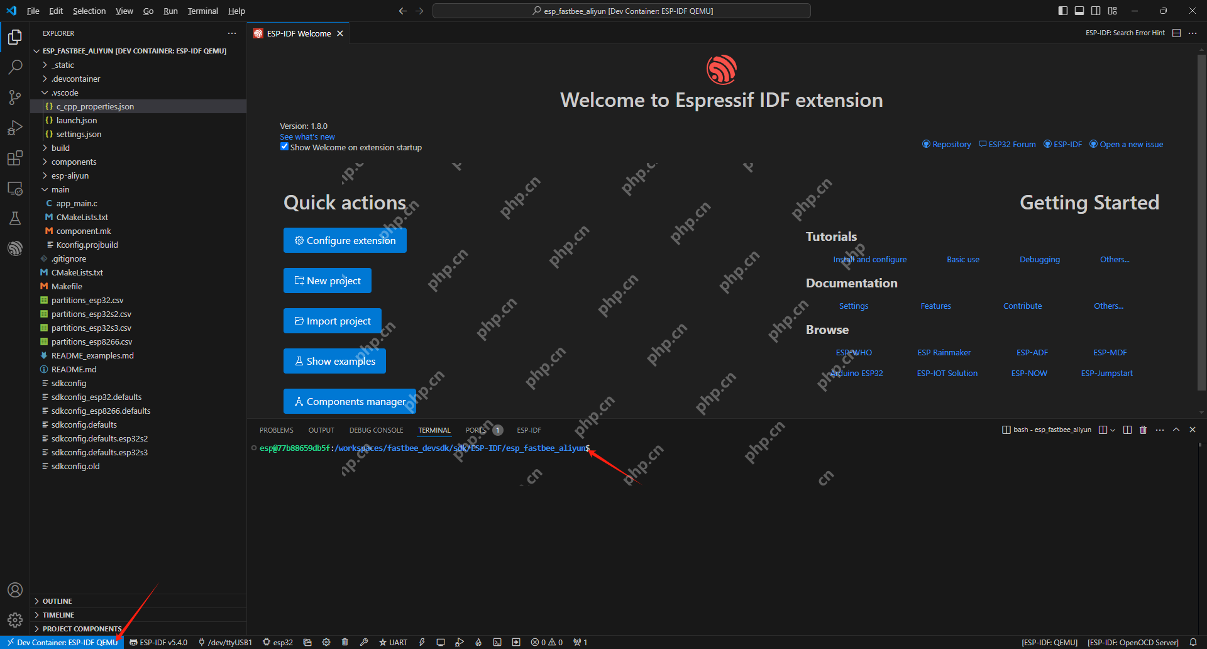This screenshot has height=649, width=1207.
Task: Open the monitor device icon in status bar
Action: coord(441,642)
